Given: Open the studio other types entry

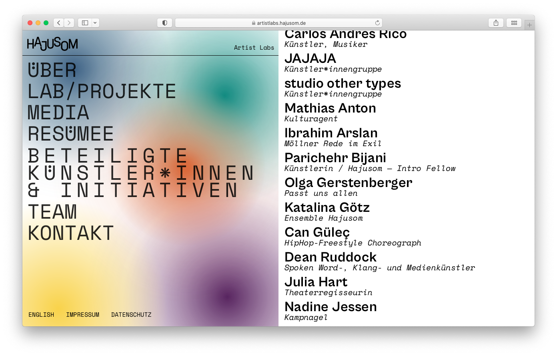Looking at the screenshot, I should [x=343, y=83].
